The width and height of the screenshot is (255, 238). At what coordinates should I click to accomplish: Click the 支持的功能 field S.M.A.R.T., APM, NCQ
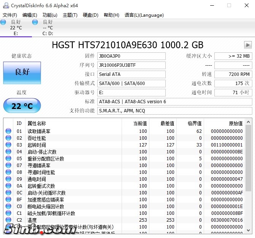coord(175,111)
